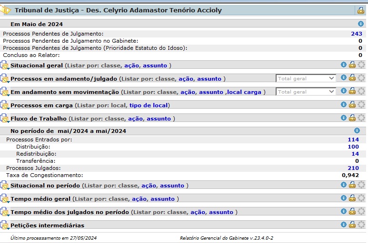Click the print icon in the Tribunal header
The width and height of the screenshot is (368, 243).
coord(360,10)
